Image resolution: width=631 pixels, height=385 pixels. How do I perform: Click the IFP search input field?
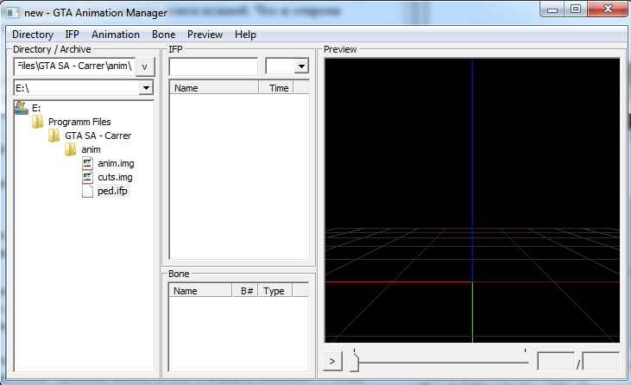pos(213,66)
